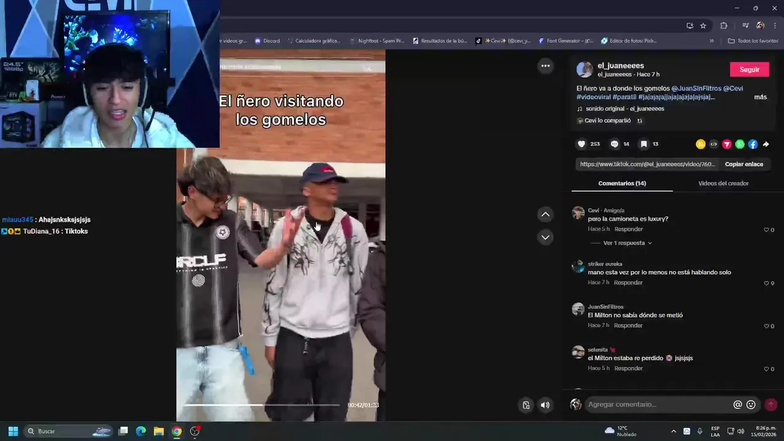Open Chrome media controls icon
Image resolution: width=784 pixels, height=441 pixels.
(x=745, y=26)
